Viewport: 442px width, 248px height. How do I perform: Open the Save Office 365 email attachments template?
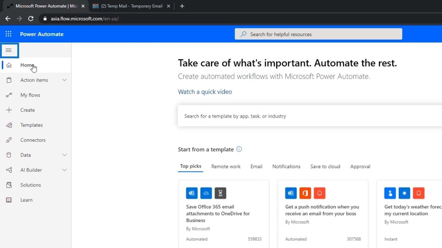(224, 214)
